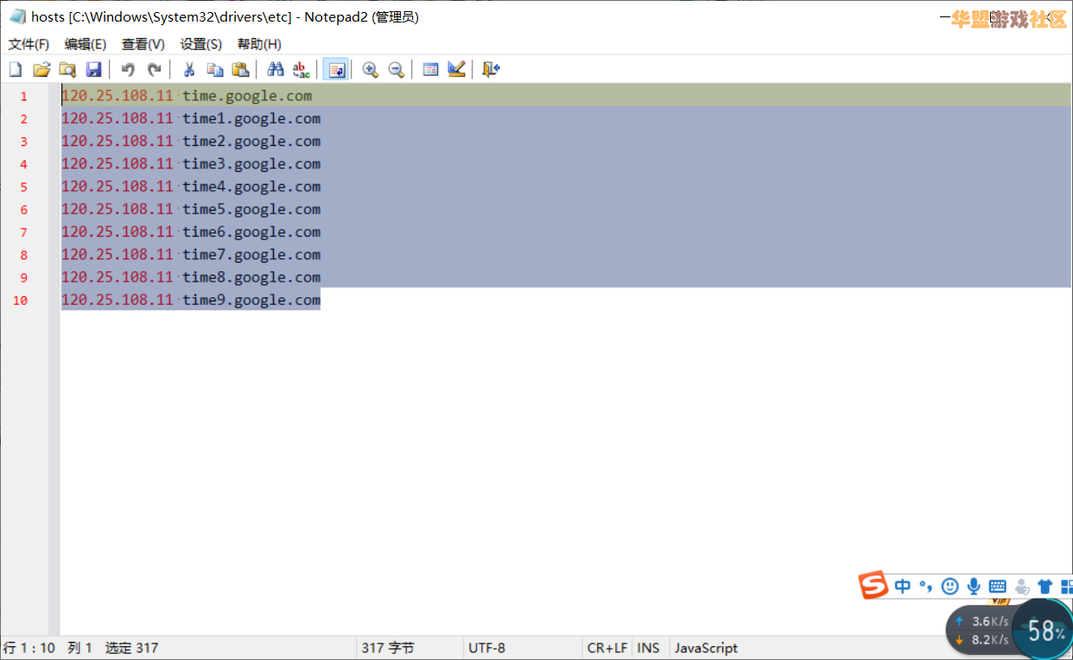The image size is (1073, 660).
Task: Click line 3 text time2.google.com
Action: coord(251,141)
